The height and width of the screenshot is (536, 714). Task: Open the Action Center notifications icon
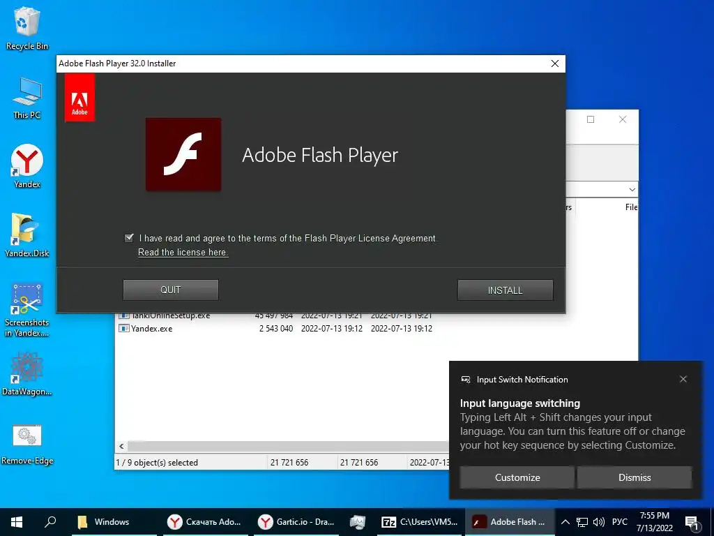(x=692, y=522)
